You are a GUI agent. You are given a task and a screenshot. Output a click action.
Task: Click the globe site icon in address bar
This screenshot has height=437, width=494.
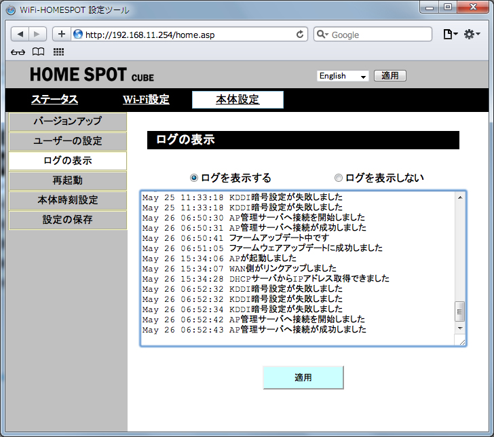78,34
